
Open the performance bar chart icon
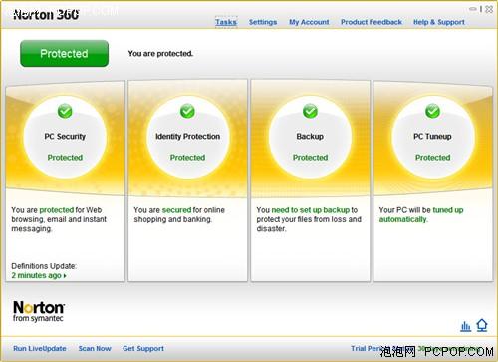click(x=465, y=326)
